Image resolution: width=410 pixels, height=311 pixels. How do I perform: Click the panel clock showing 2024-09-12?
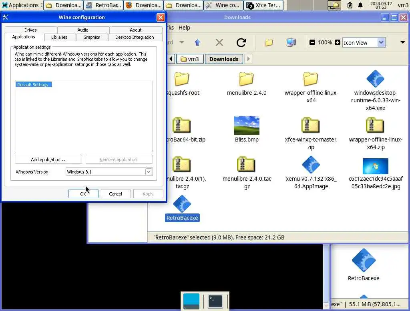pyautogui.click(x=381, y=5)
